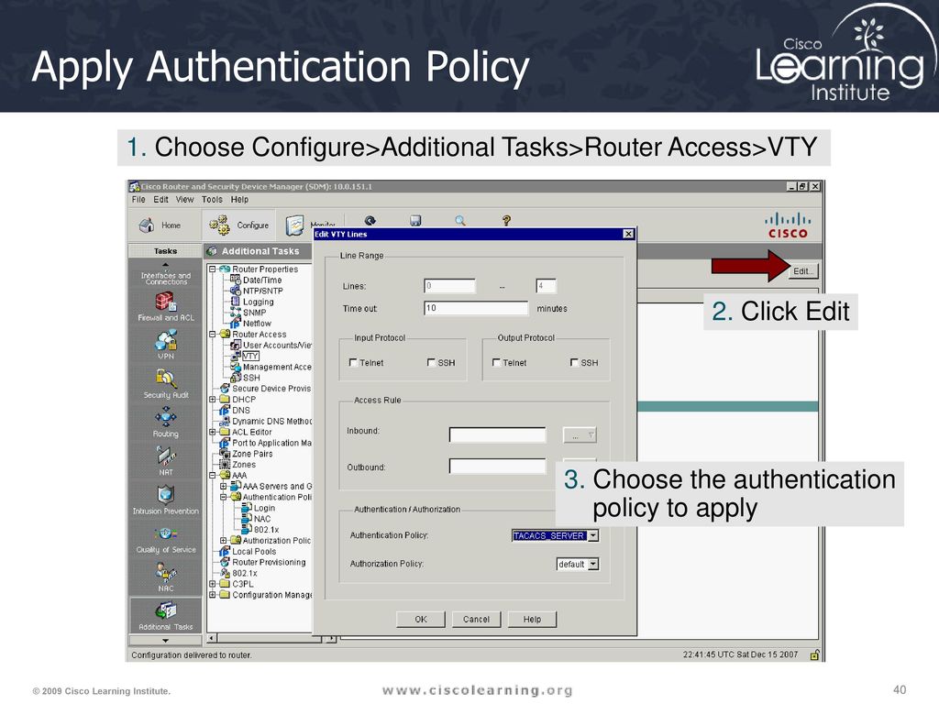Open the Configure toolbar icon
This screenshot has height=704, width=939.
click(219, 225)
